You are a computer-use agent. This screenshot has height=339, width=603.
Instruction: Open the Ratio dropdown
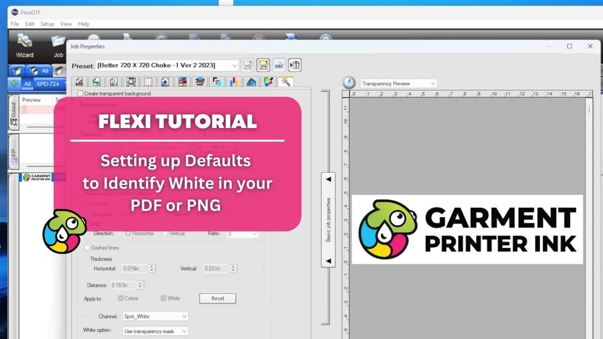[x=243, y=234]
